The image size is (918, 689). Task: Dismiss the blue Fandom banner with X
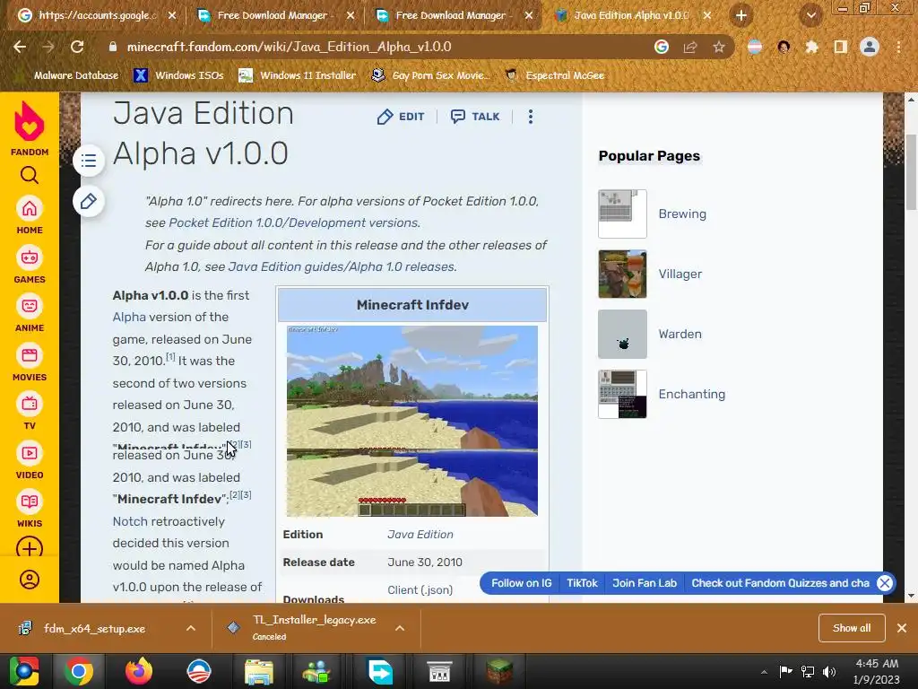(885, 583)
